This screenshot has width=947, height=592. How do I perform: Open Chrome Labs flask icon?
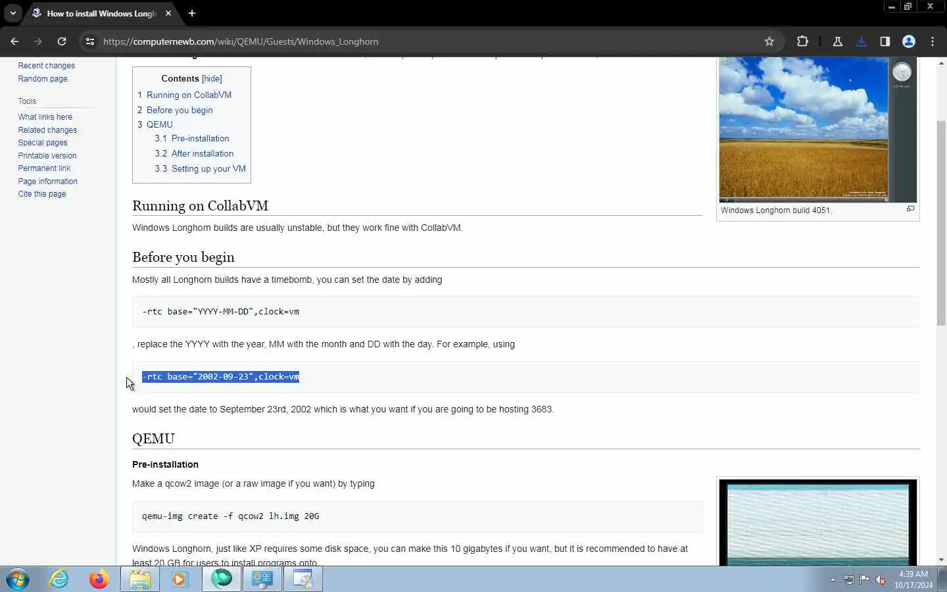pyautogui.click(x=838, y=41)
